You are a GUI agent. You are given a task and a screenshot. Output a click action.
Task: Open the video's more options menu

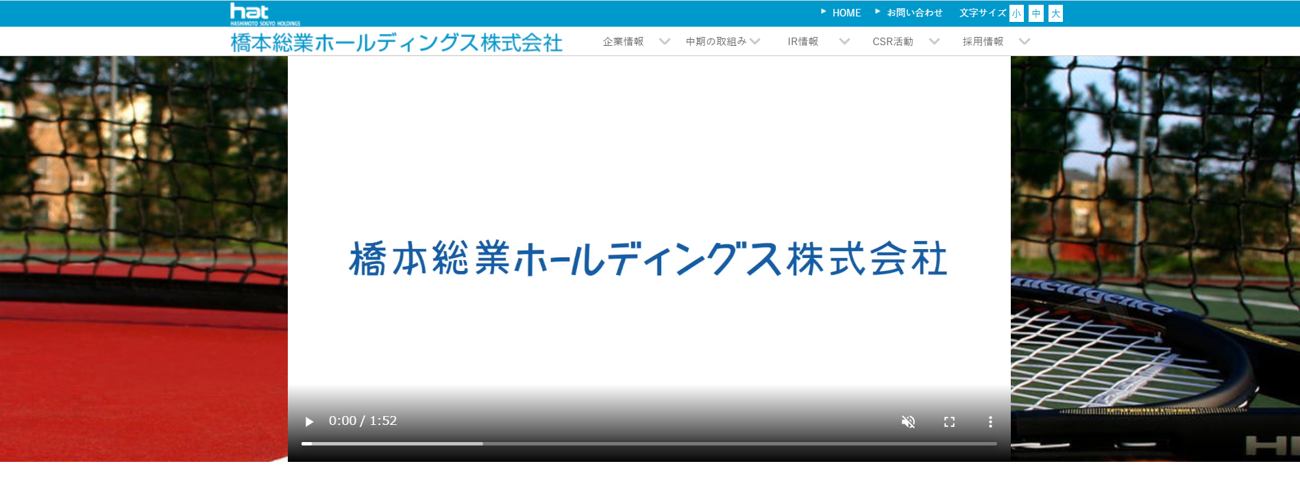(990, 422)
